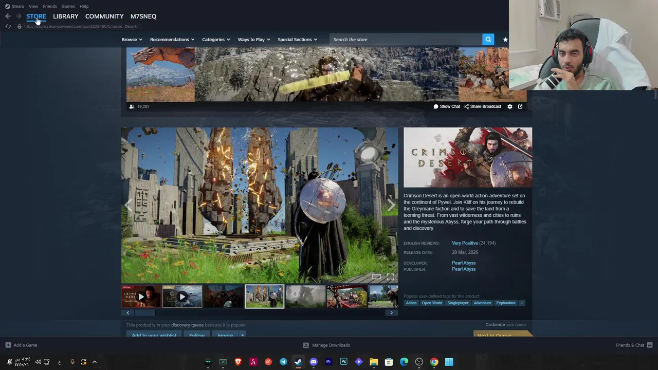Click the broadcast viewer count icon
This screenshot has height=370, width=658.
click(132, 106)
